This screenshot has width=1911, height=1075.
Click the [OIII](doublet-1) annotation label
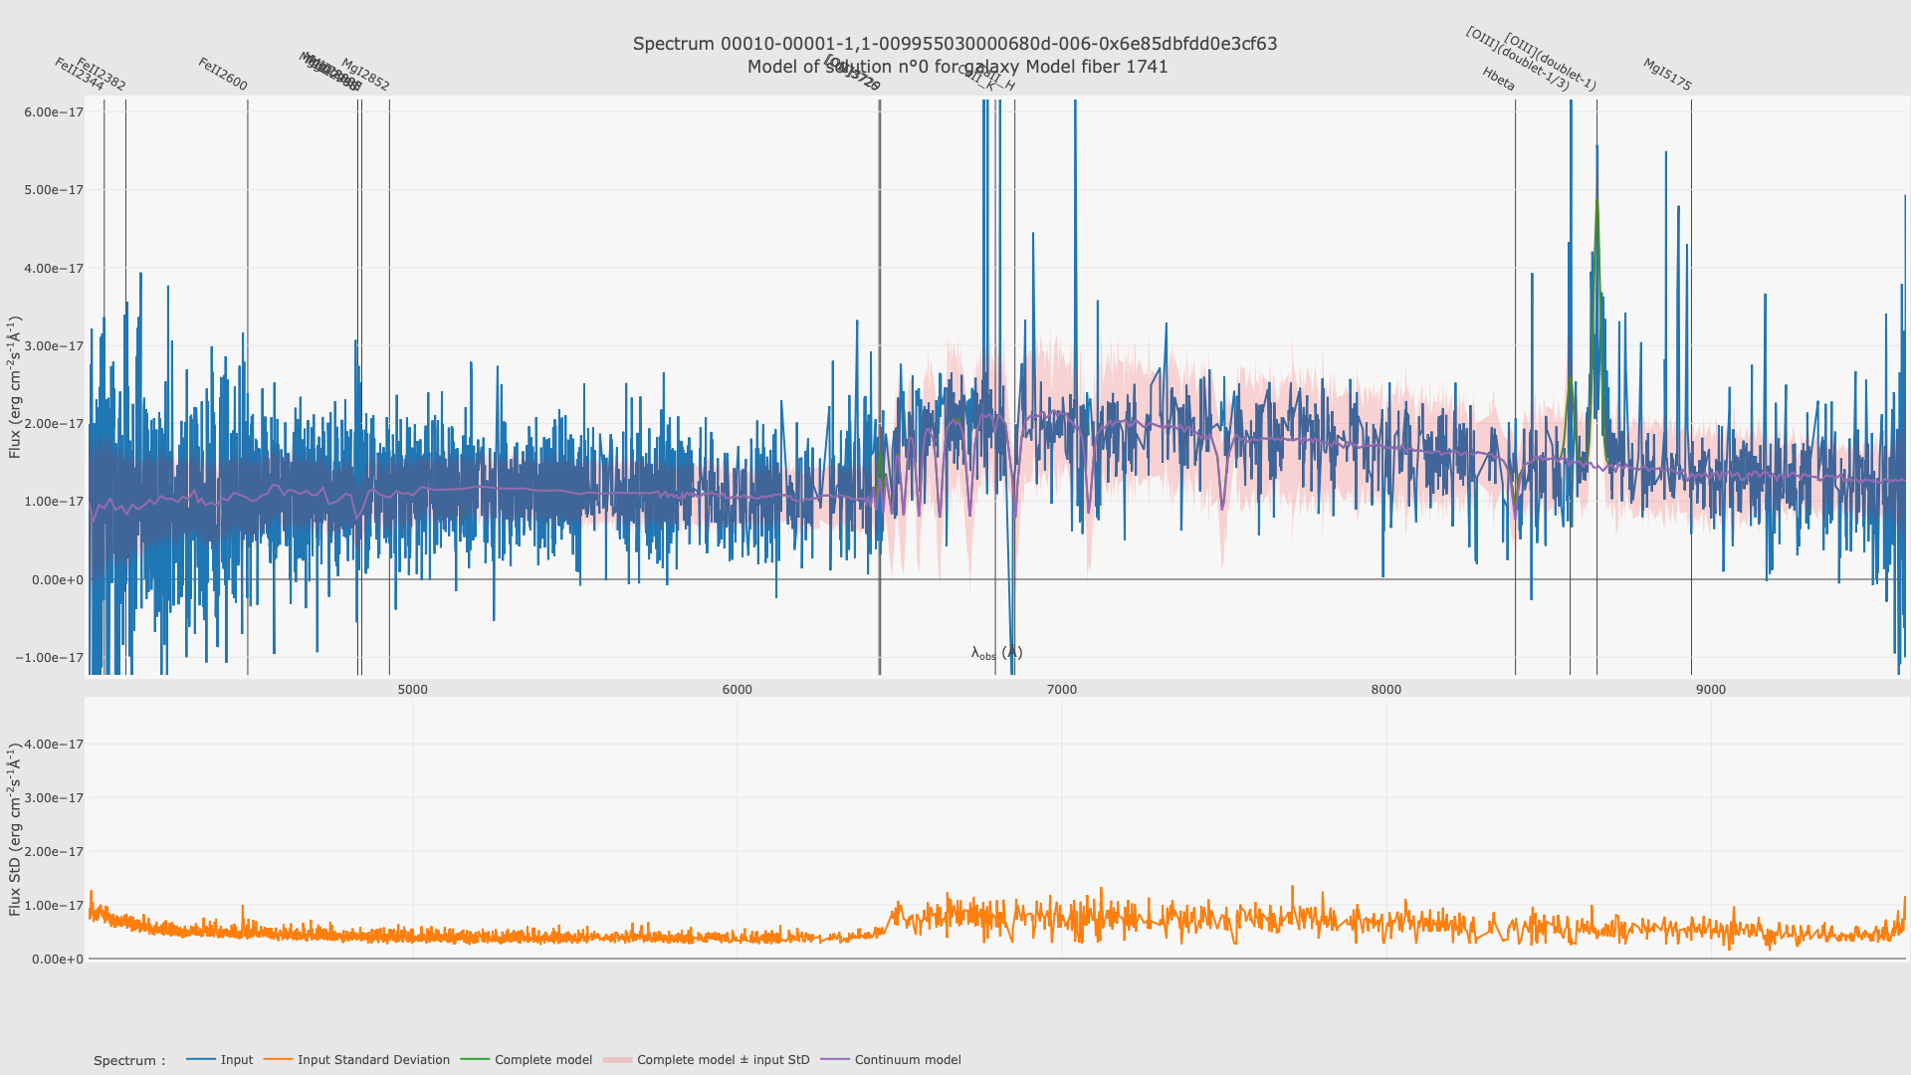[1550, 62]
